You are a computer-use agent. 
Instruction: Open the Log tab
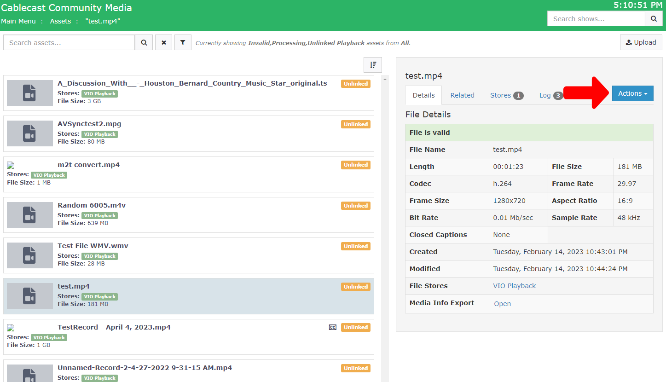coord(551,95)
